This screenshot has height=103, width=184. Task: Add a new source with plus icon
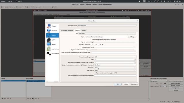tap(28, 98)
